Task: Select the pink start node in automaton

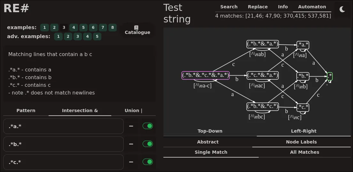Action: click(206, 75)
